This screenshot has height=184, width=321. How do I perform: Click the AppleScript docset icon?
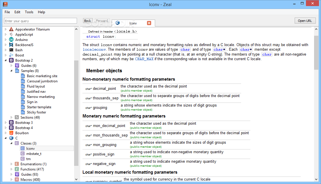point(11,35)
